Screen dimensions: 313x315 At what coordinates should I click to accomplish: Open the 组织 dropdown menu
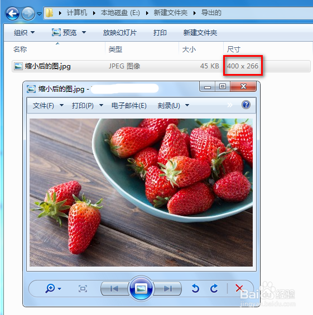pos(24,32)
